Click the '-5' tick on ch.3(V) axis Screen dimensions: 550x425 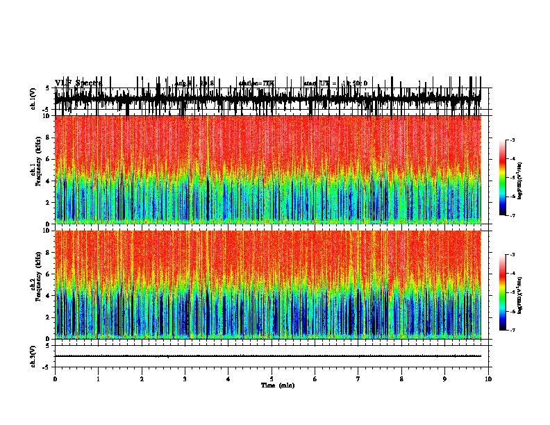point(47,367)
